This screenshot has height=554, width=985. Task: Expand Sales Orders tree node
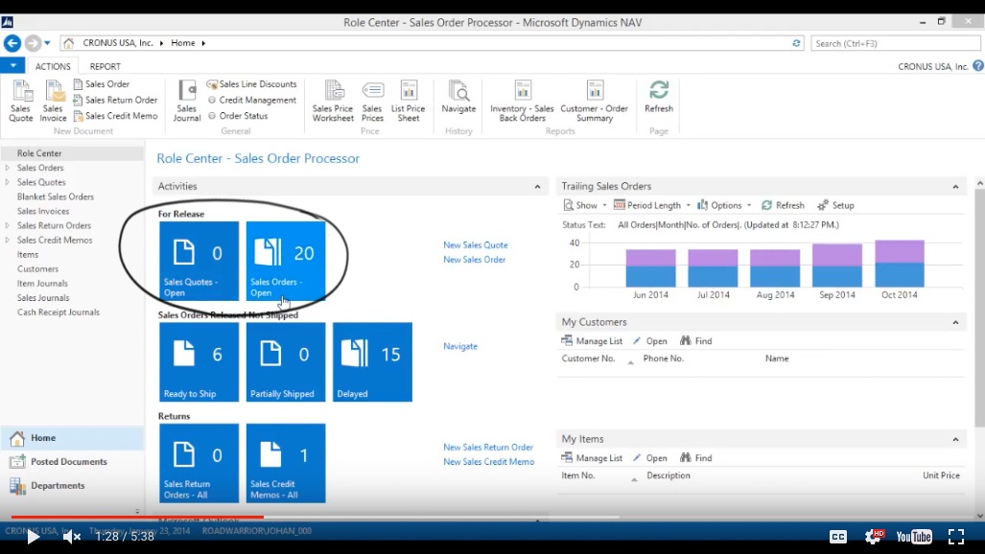tap(8, 168)
